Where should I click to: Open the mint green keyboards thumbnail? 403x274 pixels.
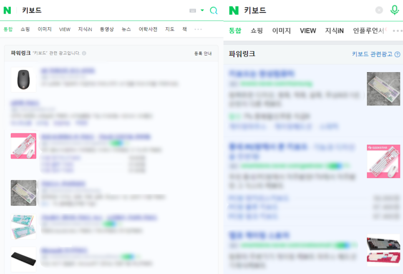coord(23,227)
